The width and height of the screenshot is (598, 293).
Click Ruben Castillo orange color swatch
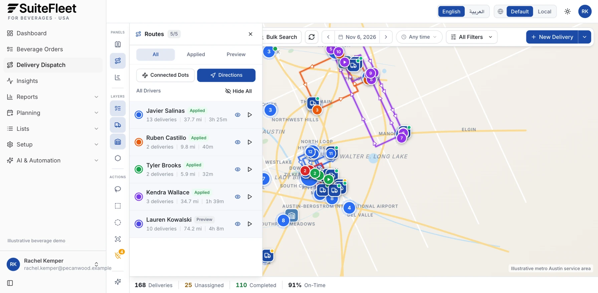(139, 142)
